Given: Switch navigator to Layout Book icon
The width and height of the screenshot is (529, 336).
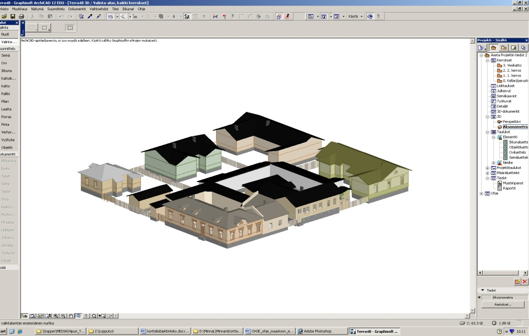Looking at the screenshot, I should click(513, 47).
